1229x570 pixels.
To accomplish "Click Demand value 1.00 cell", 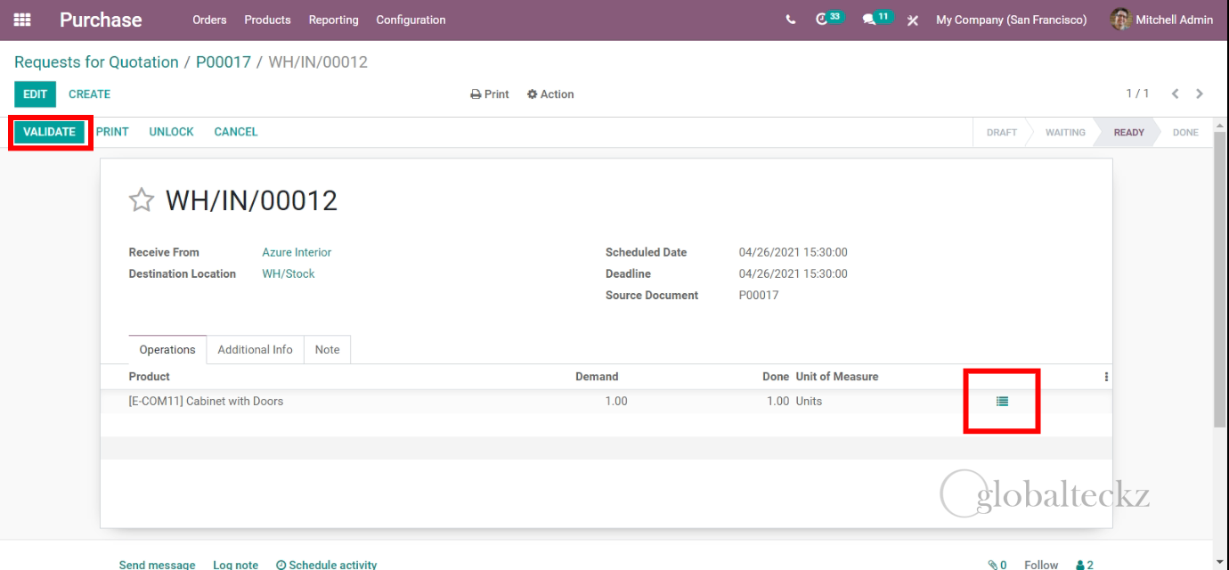I will click(616, 402).
